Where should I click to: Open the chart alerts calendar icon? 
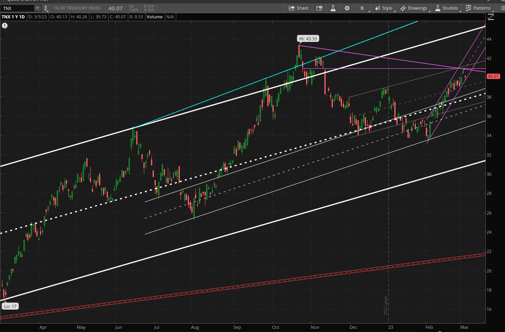coord(319,8)
